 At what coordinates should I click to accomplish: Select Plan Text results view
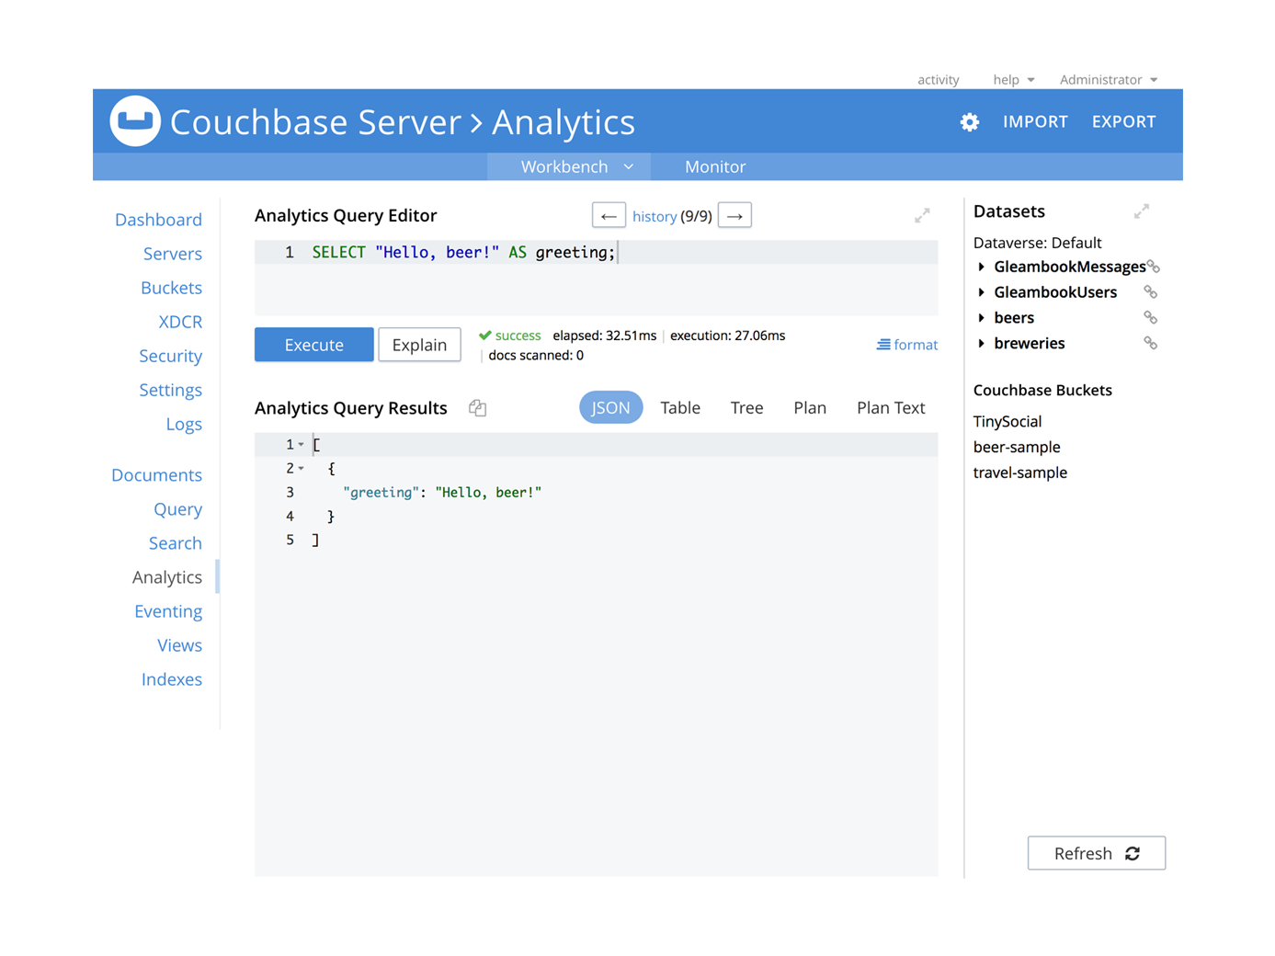[x=891, y=407]
